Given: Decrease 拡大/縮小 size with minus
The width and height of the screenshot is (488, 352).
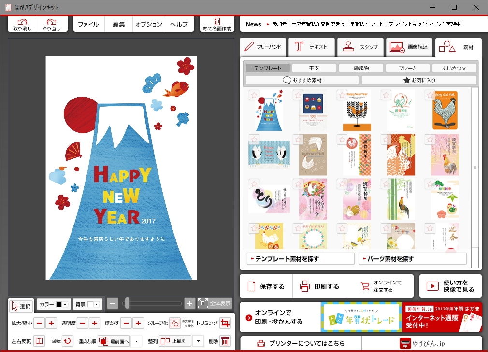Looking at the screenshot, I should point(39,323).
